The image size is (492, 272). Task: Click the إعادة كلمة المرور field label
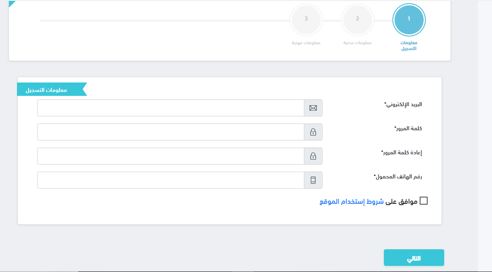click(x=402, y=153)
